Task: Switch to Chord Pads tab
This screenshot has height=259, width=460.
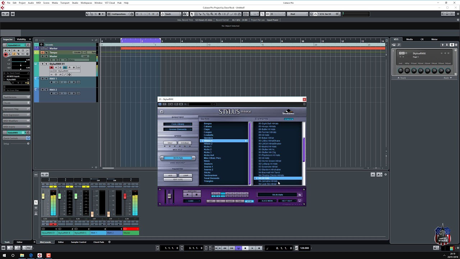Action: point(99,242)
